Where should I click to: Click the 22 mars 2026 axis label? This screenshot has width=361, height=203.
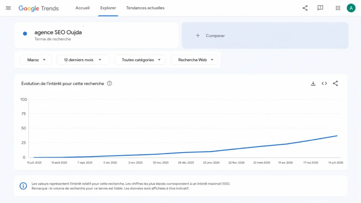coord(262,162)
